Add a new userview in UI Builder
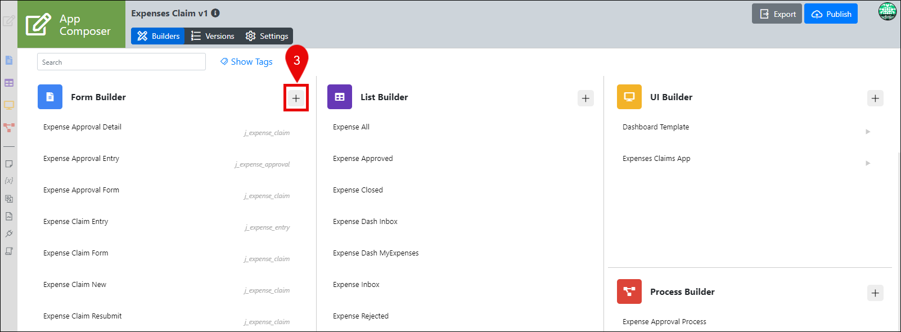Screen dimensions: 901x332 [875, 98]
